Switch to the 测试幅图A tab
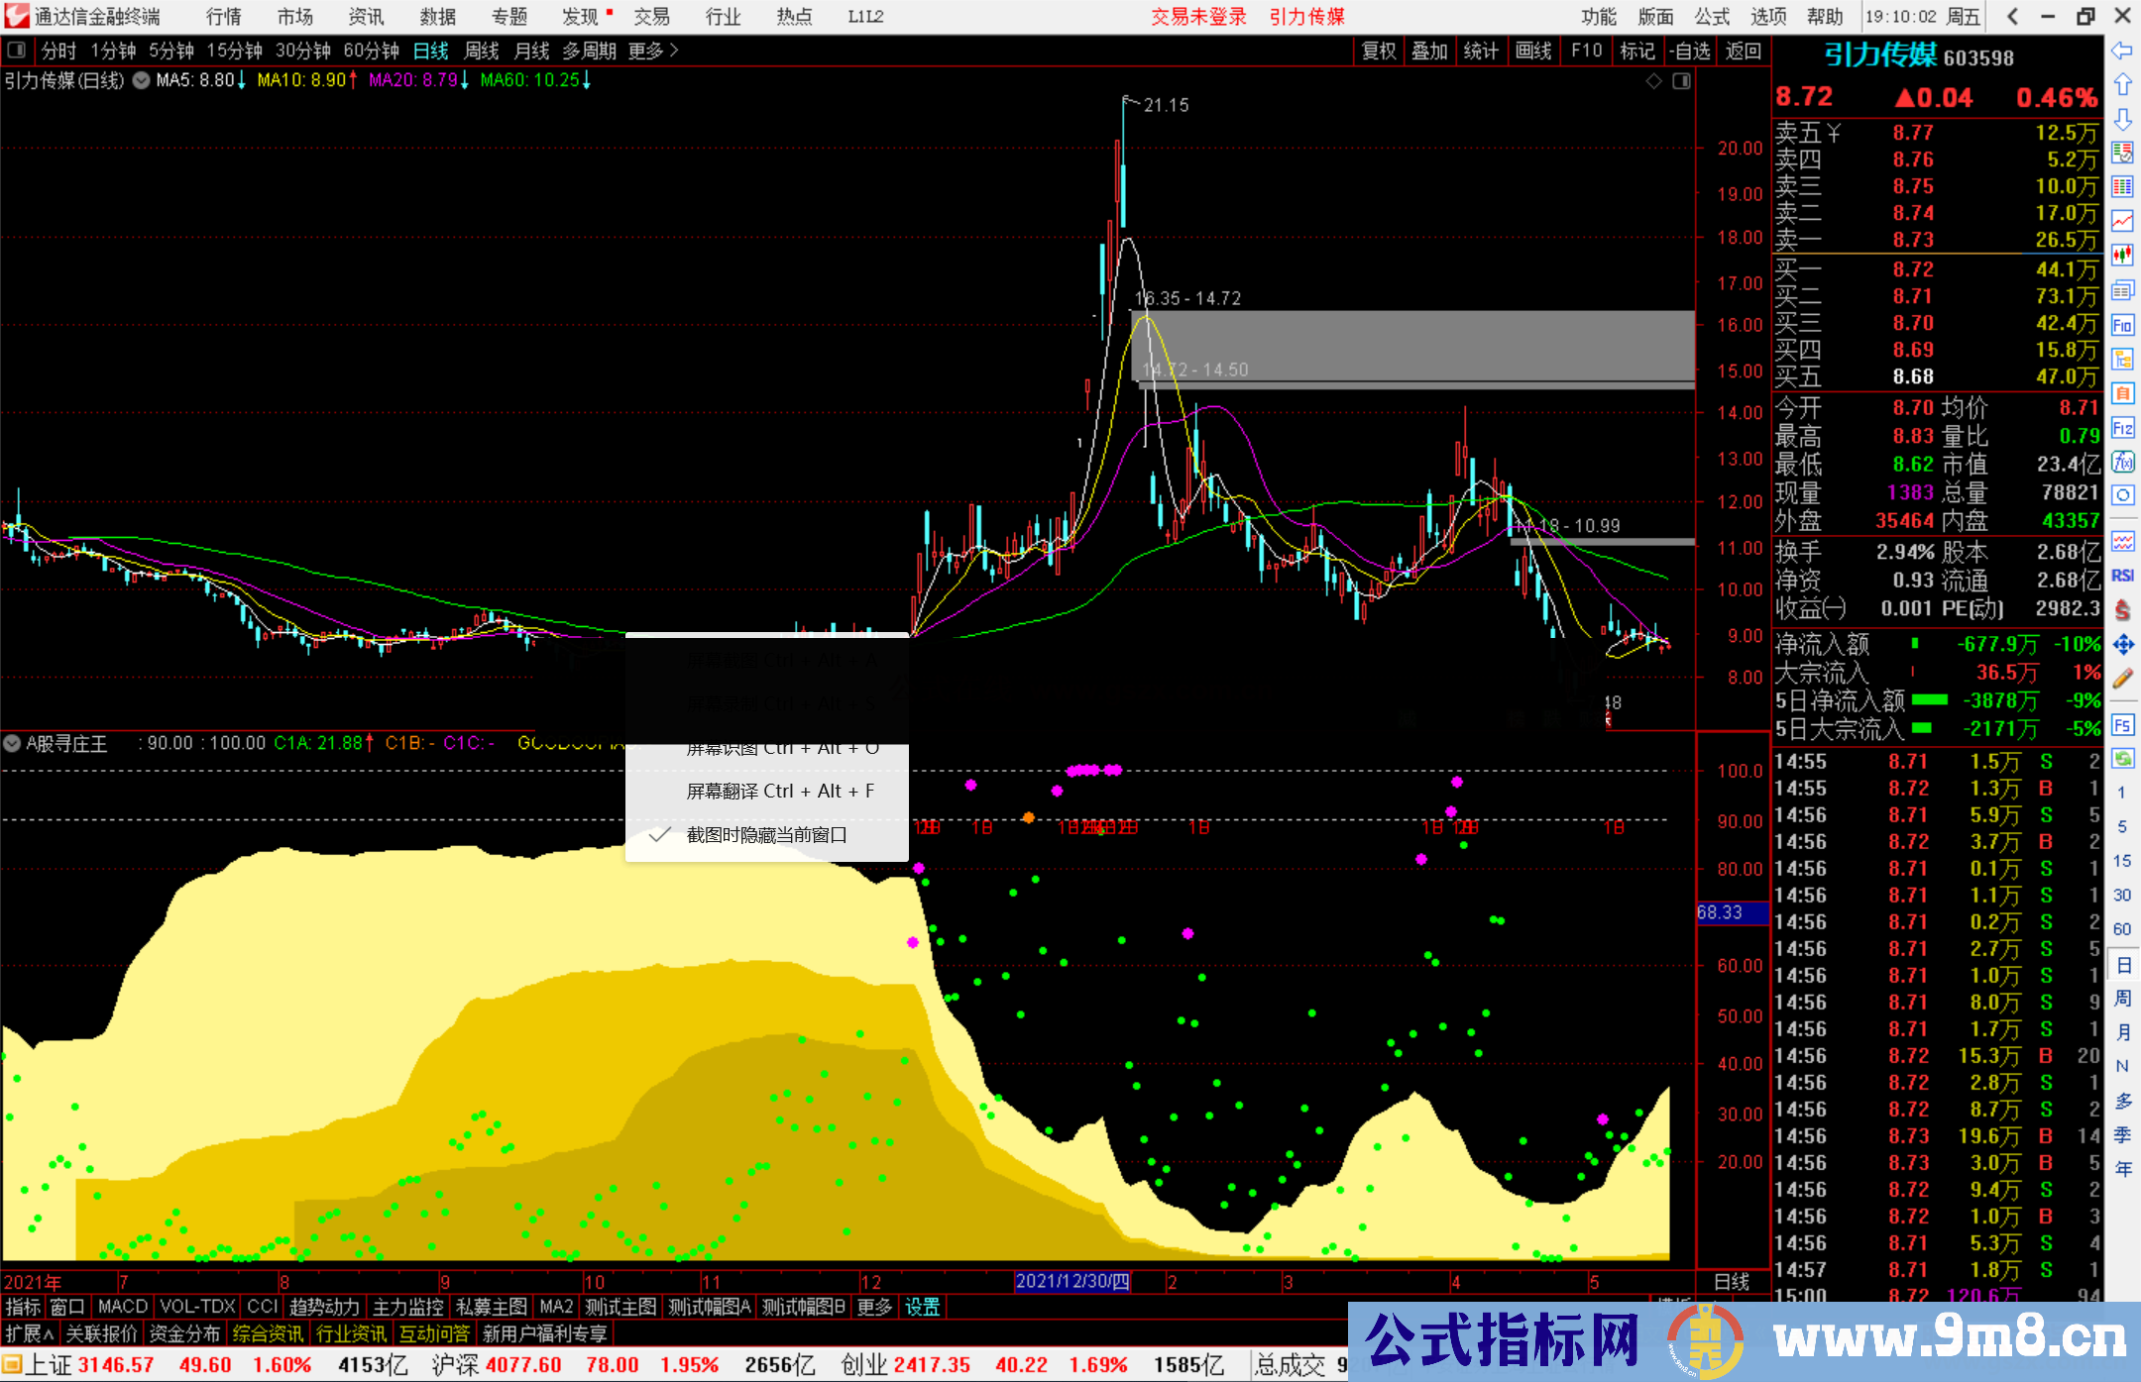 (x=707, y=1307)
